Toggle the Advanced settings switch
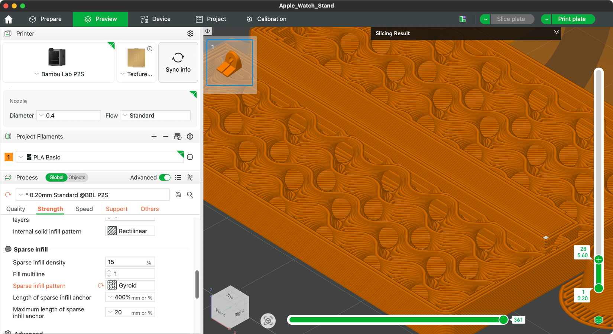The image size is (613, 334). coord(165,178)
